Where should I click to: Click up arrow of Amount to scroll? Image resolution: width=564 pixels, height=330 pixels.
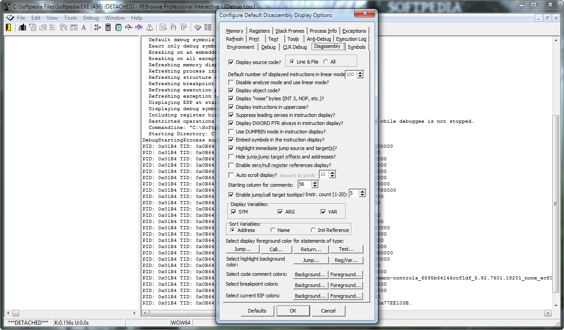point(332,173)
